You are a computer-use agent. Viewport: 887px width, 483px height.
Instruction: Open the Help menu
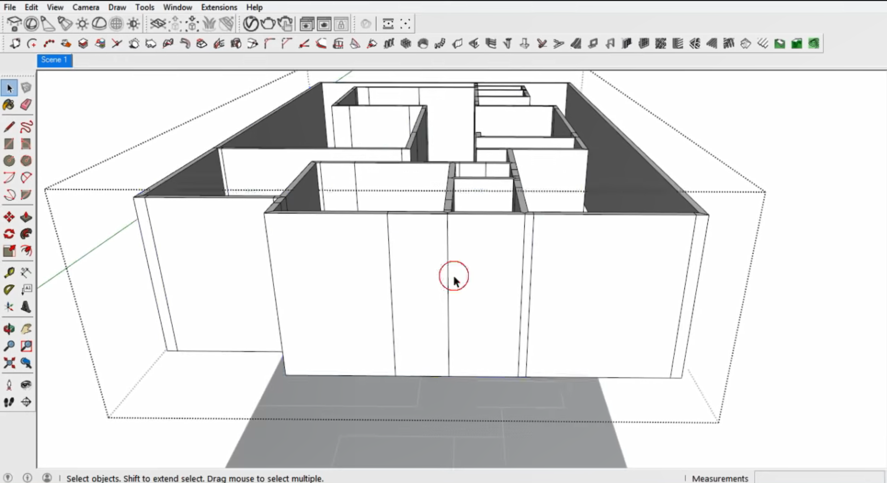click(254, 7)
